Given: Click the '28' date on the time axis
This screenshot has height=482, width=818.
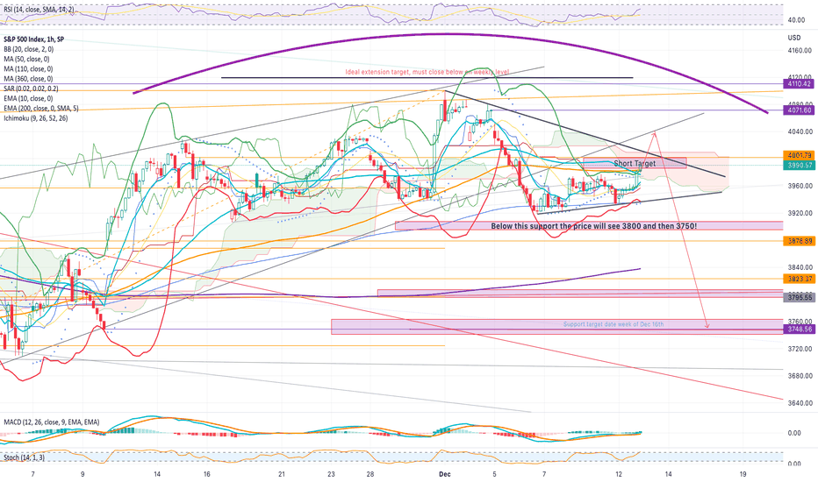Looking at the screenshot, I should tap(370, 474).
